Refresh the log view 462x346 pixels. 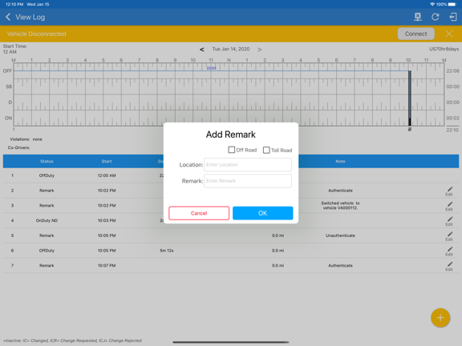436,17
